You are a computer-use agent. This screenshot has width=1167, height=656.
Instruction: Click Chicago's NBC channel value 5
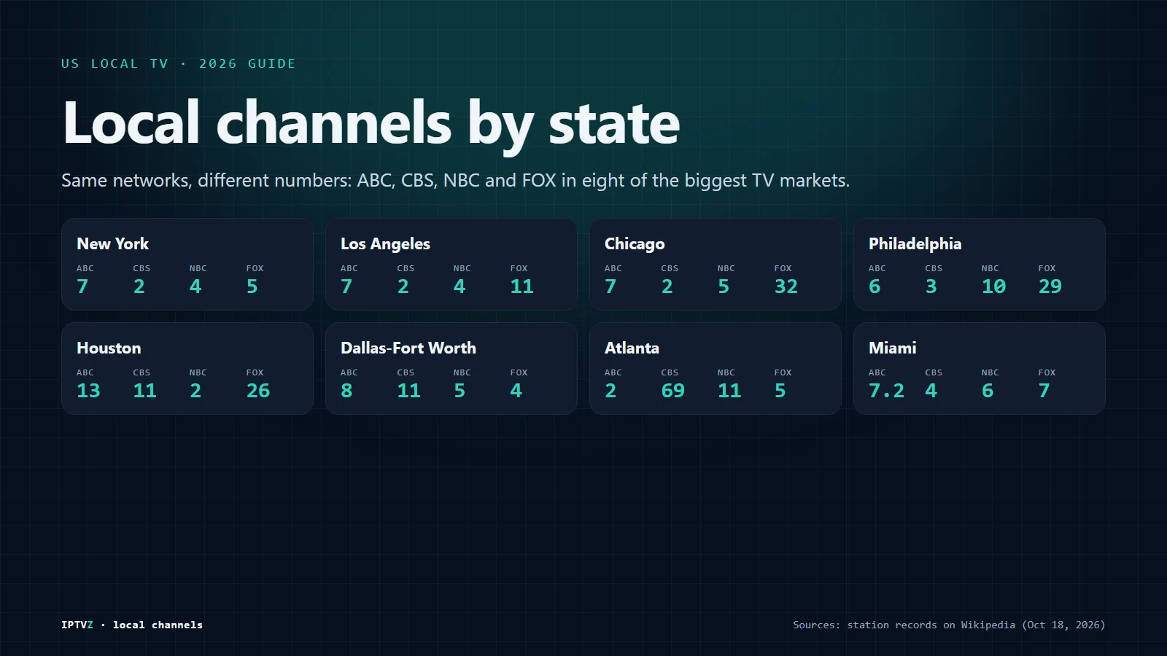pyautogui.click(x=724, y=286)
